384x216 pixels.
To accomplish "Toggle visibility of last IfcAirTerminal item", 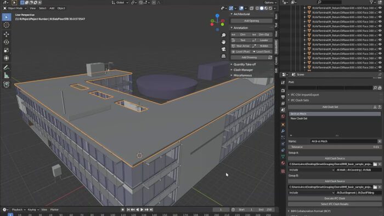I will point(380,67).
